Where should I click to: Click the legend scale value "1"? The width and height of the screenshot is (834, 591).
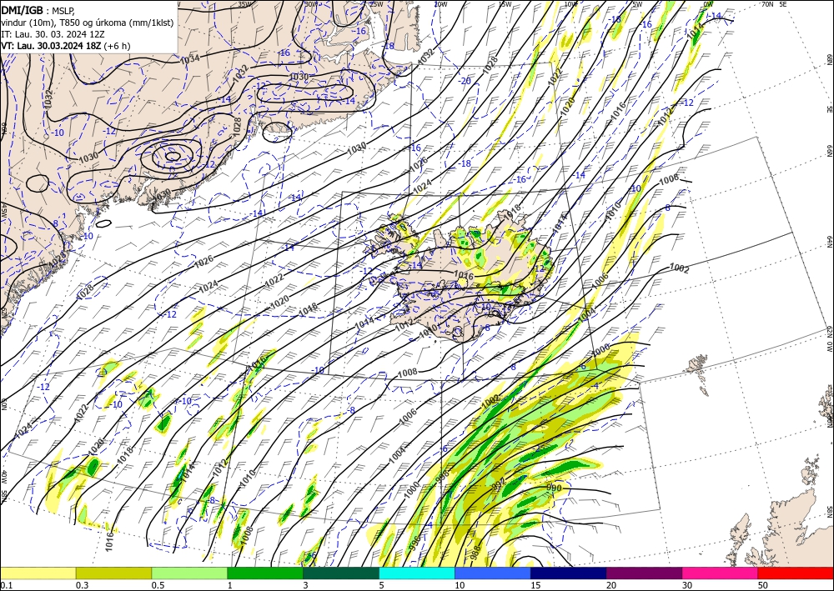coord(230,585)
